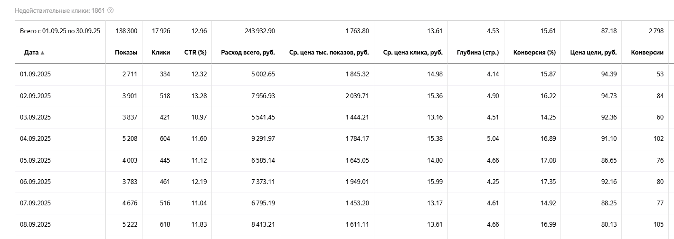Sort table by Показы column header

pos(126,53)
